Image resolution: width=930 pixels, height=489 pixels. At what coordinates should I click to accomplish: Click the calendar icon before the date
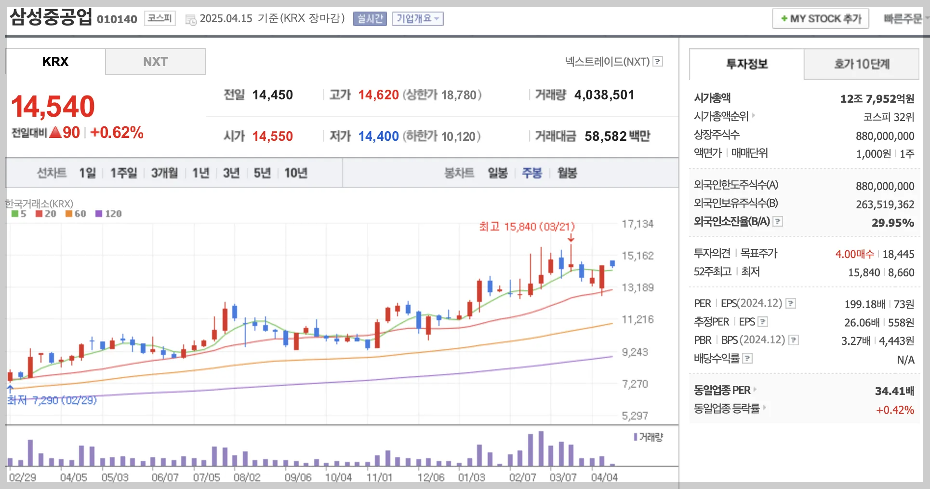[x=191, y=20]
